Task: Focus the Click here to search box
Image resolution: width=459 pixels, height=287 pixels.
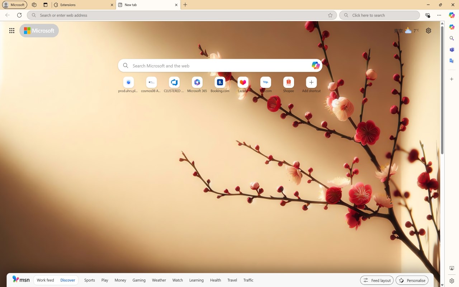Action: coord(379,15)
